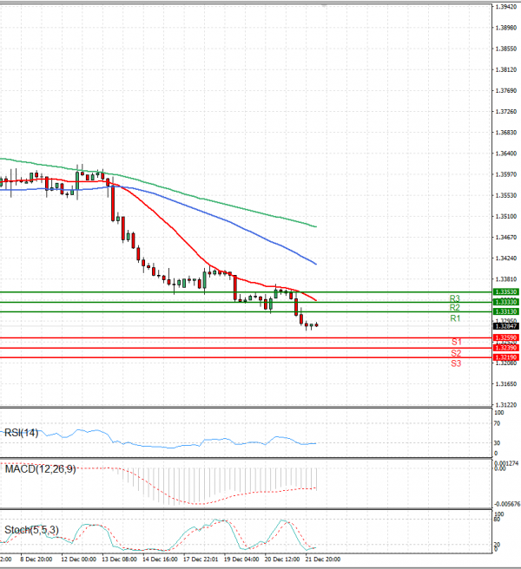Click the S1 support label

(457, 342)
